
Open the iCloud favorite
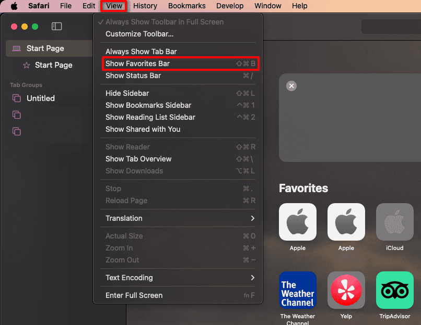tap(395, 222)
